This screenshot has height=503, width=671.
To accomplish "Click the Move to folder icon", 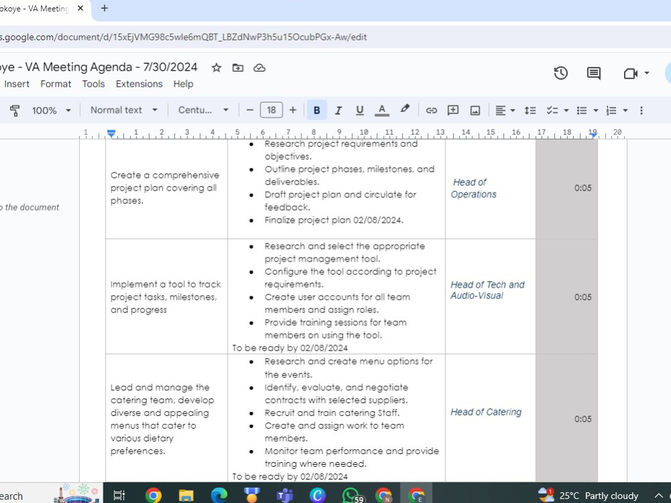I will coord(238,68).
